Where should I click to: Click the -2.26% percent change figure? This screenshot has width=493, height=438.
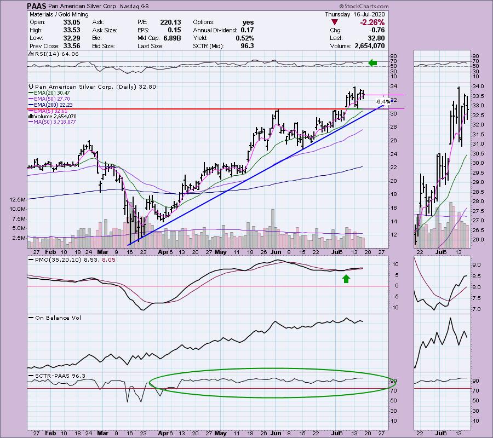click(372, 22)
